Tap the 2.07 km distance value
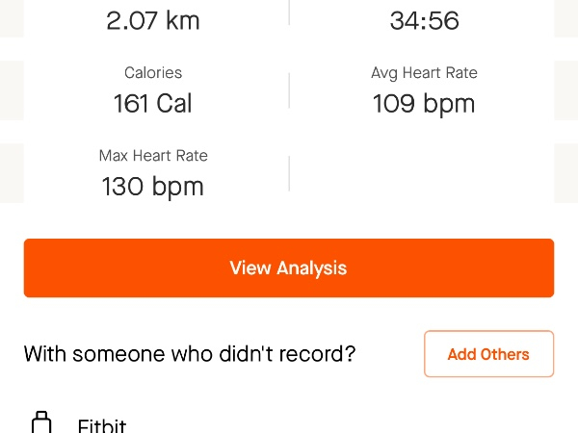This screenshot has height=433, width=578. (x=153, y=19)
